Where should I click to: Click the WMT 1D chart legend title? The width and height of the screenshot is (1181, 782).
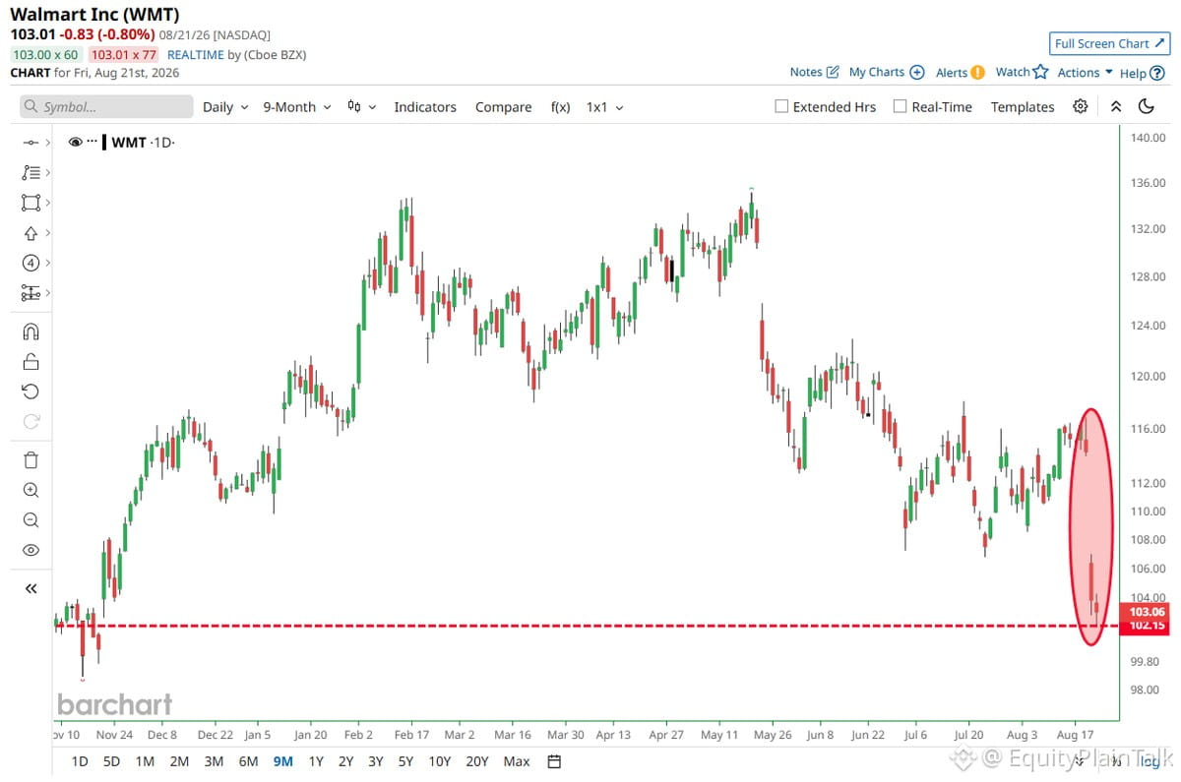point(142,143)
